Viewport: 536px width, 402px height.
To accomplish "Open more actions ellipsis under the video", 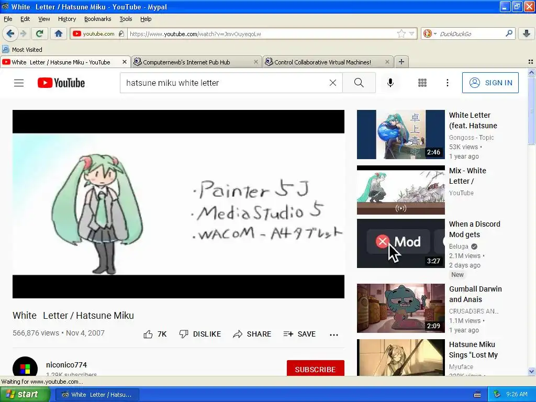I will click(x=334, y=334).
